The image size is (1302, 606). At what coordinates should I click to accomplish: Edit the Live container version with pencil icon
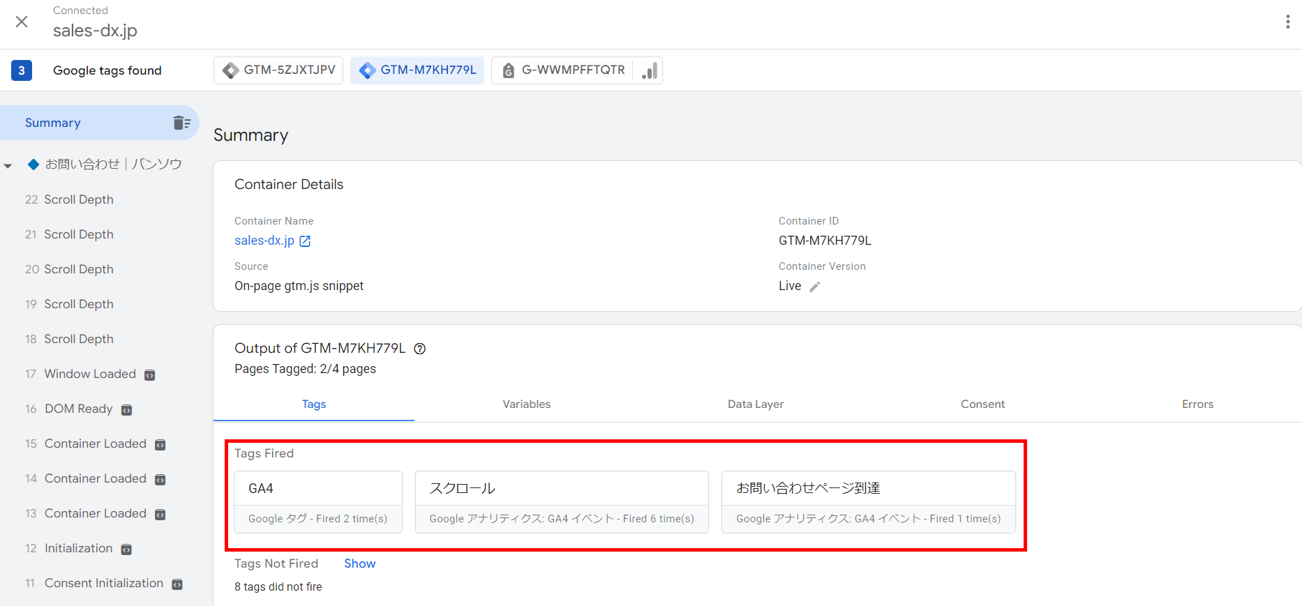click(x=814, y=287)
